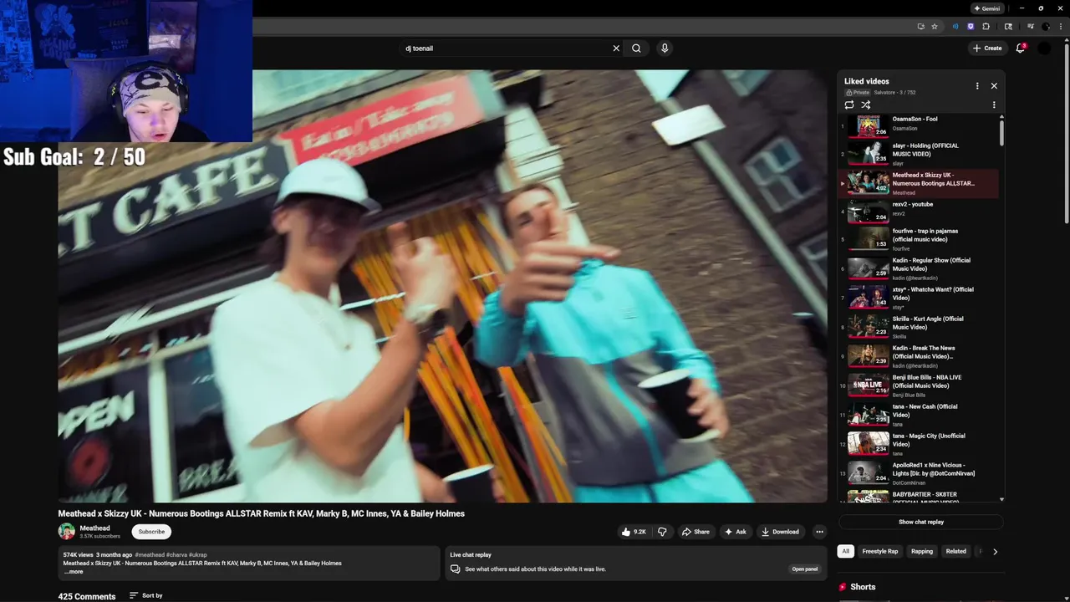Select tana - New Cash playlist item
This screenshot has width=1070, height=602.
point(920,415)
